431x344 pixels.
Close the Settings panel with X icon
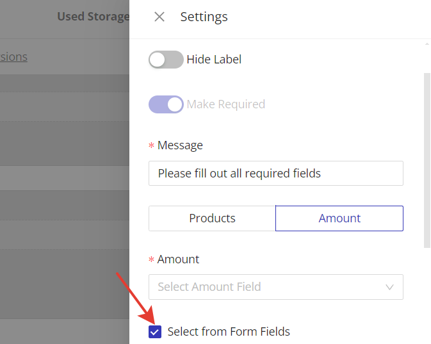[159, 17]
